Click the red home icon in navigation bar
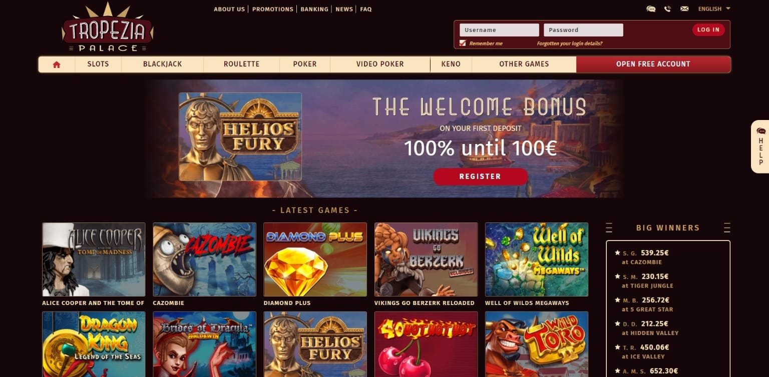Viewport: 769px width, 377px height. click(57, 64)
